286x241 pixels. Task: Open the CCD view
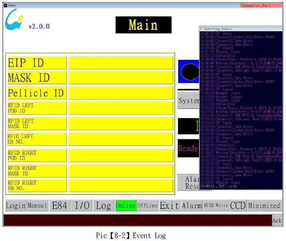238,206
